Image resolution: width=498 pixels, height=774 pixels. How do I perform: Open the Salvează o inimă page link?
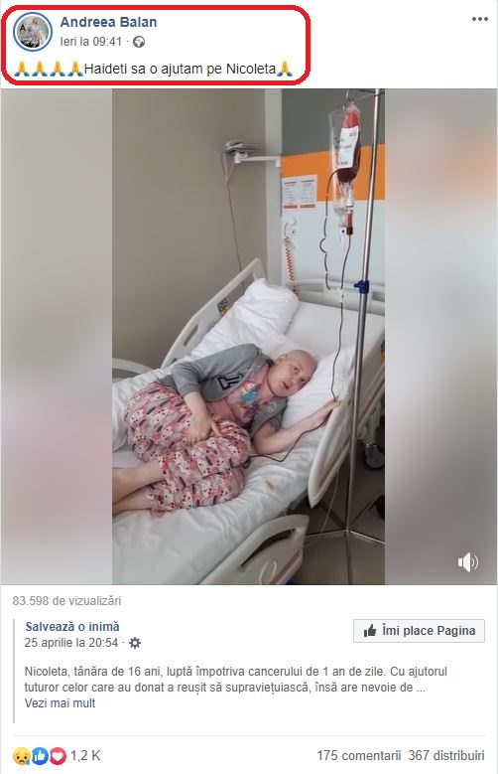click(x=72, y=626)
